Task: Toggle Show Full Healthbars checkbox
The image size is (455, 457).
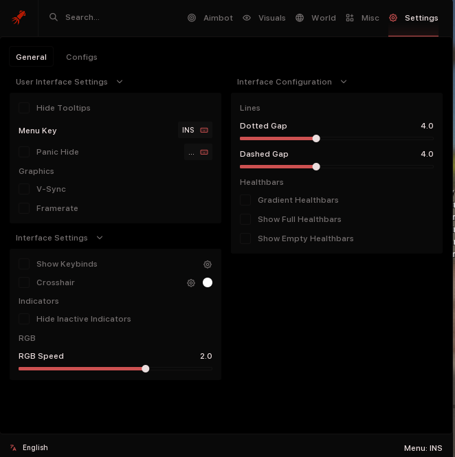Action: [245, 219]
